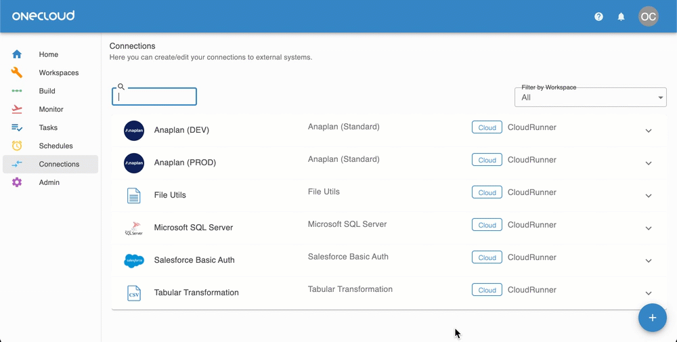Select the Anaplan (DEV) connection name

[181, 130]
